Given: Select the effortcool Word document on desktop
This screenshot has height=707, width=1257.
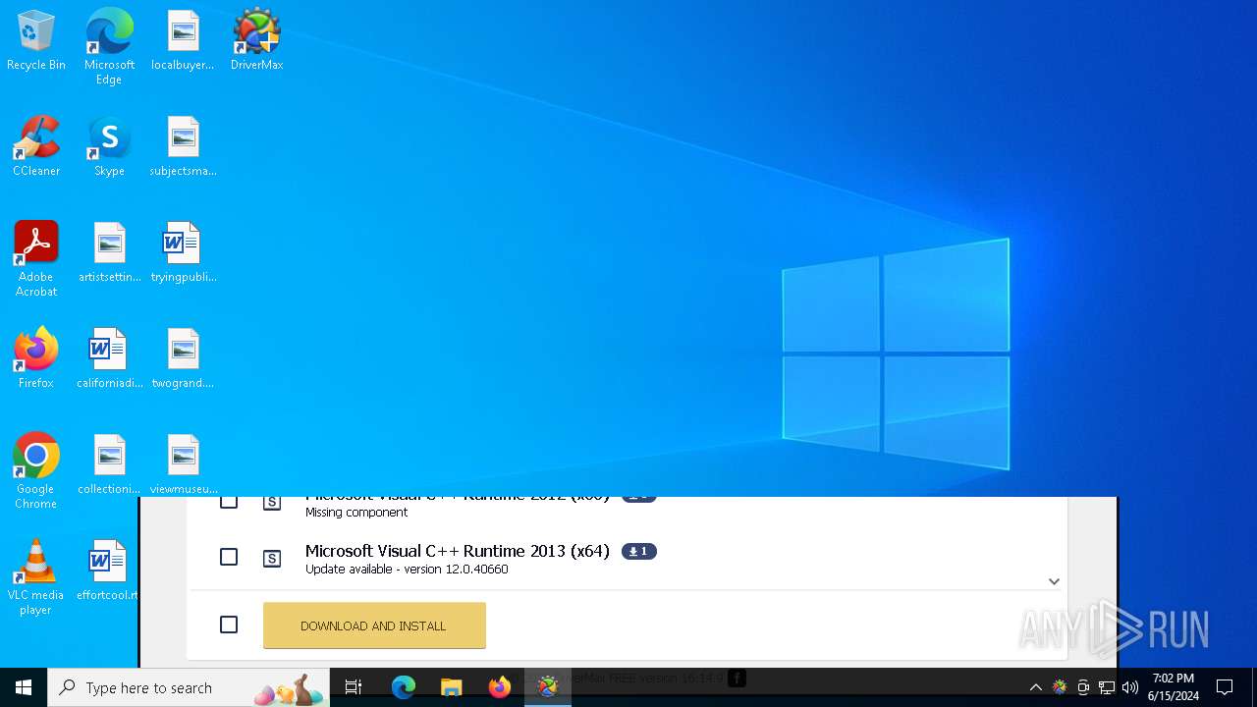Looking at the screenshot, I should pyautogui.click(x=109, y=571).
